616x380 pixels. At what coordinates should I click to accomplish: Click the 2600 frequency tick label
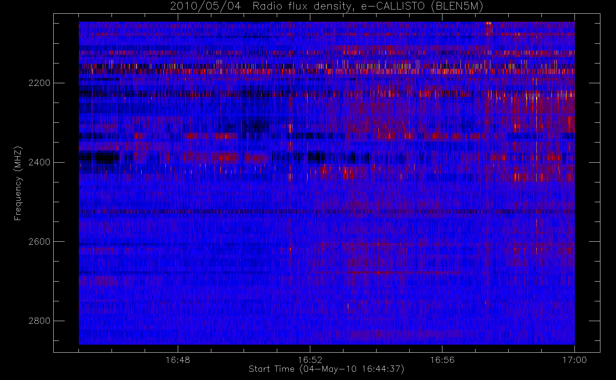[39, 242]
